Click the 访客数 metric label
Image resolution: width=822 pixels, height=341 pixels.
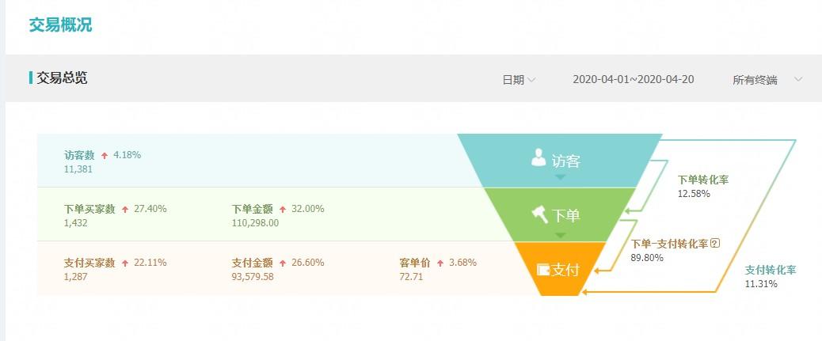coord(79,155)
